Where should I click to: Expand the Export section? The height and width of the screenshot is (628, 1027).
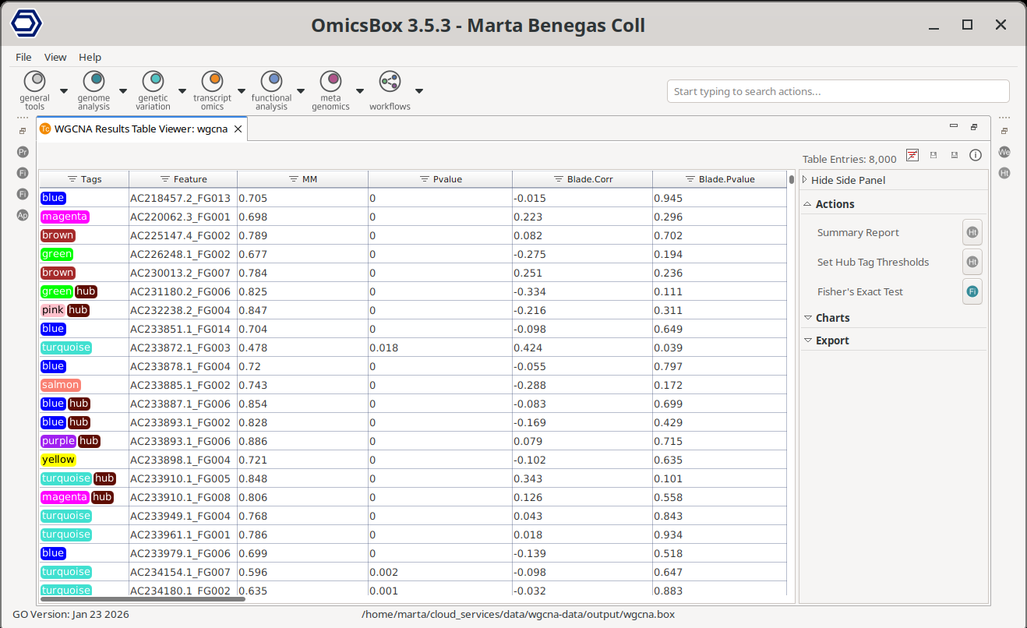831,340
